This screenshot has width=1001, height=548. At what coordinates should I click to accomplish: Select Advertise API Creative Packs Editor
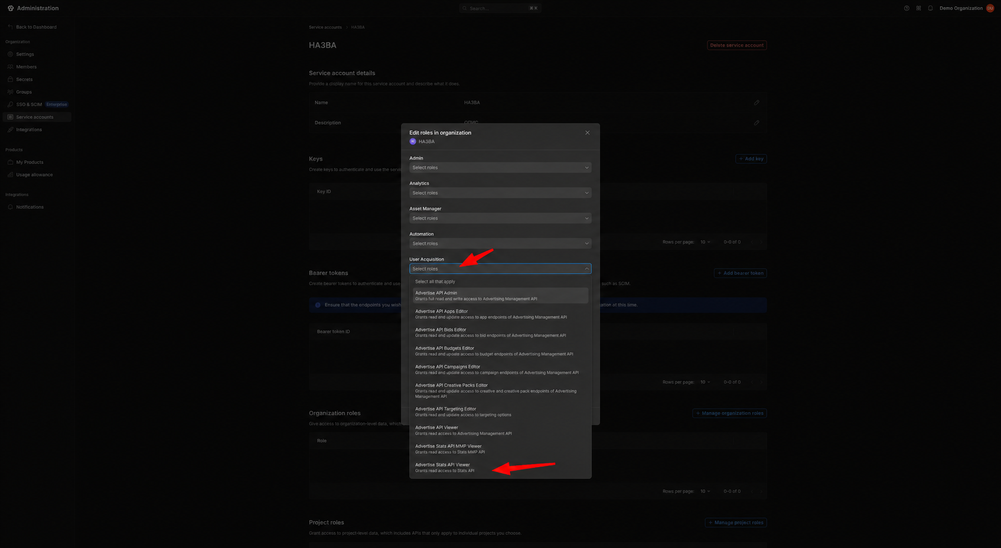click(500, 391)
